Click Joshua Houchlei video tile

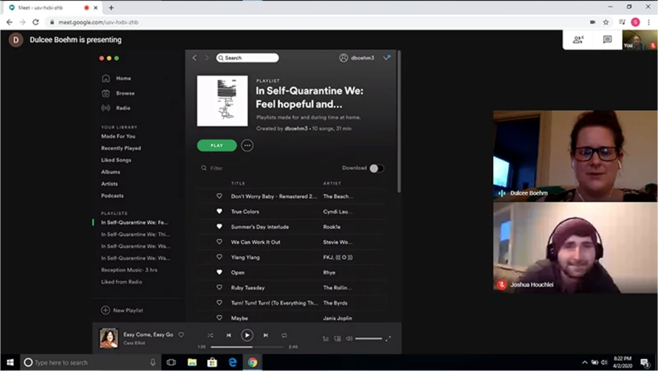[x=575, y=248]
